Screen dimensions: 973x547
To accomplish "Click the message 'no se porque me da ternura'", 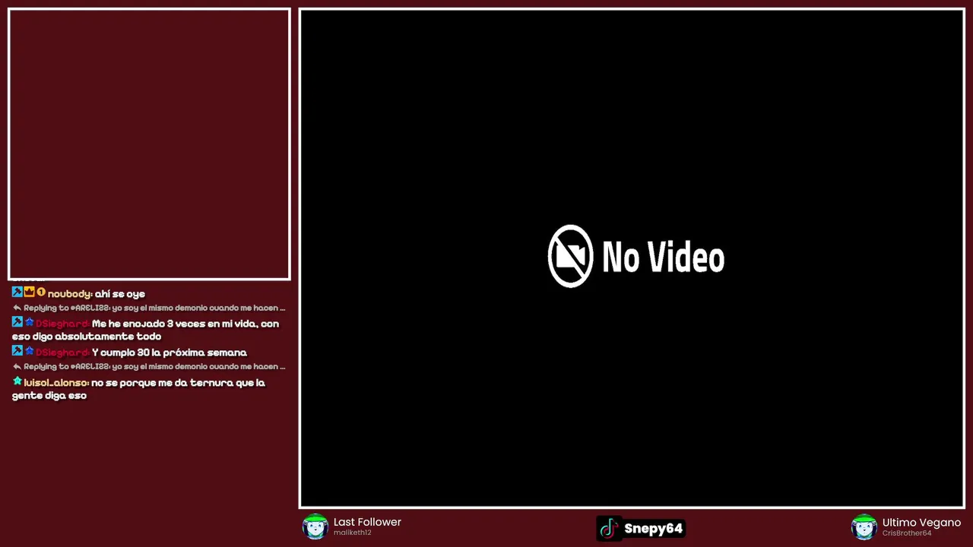I will [x=138, y=389].
